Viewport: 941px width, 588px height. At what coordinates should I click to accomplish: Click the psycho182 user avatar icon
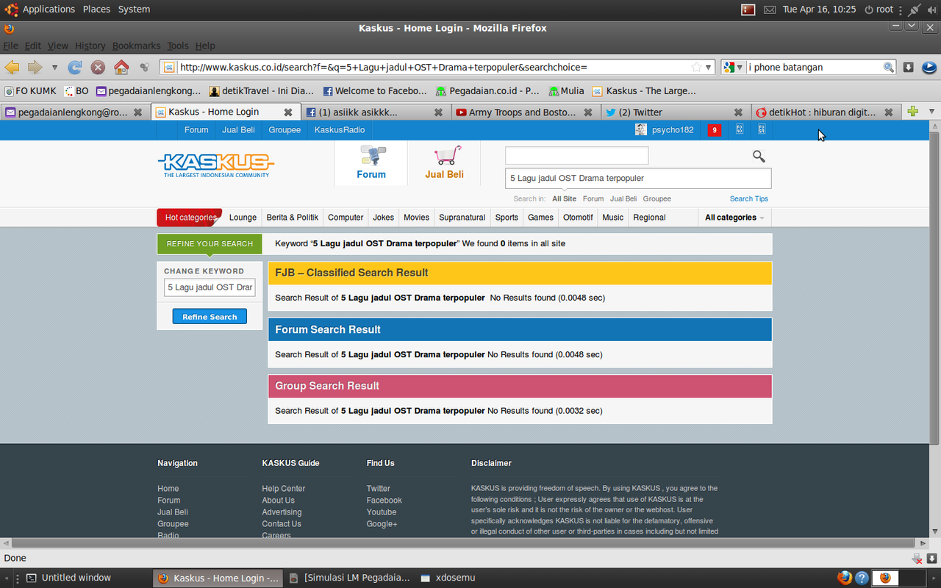tap(641, 130)
